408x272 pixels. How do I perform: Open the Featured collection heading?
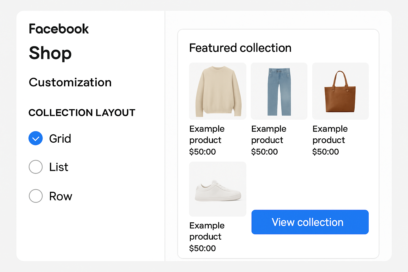[x=240, y=48]
